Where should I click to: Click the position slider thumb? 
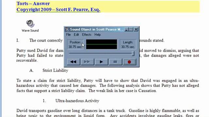[x=133, y=54]
